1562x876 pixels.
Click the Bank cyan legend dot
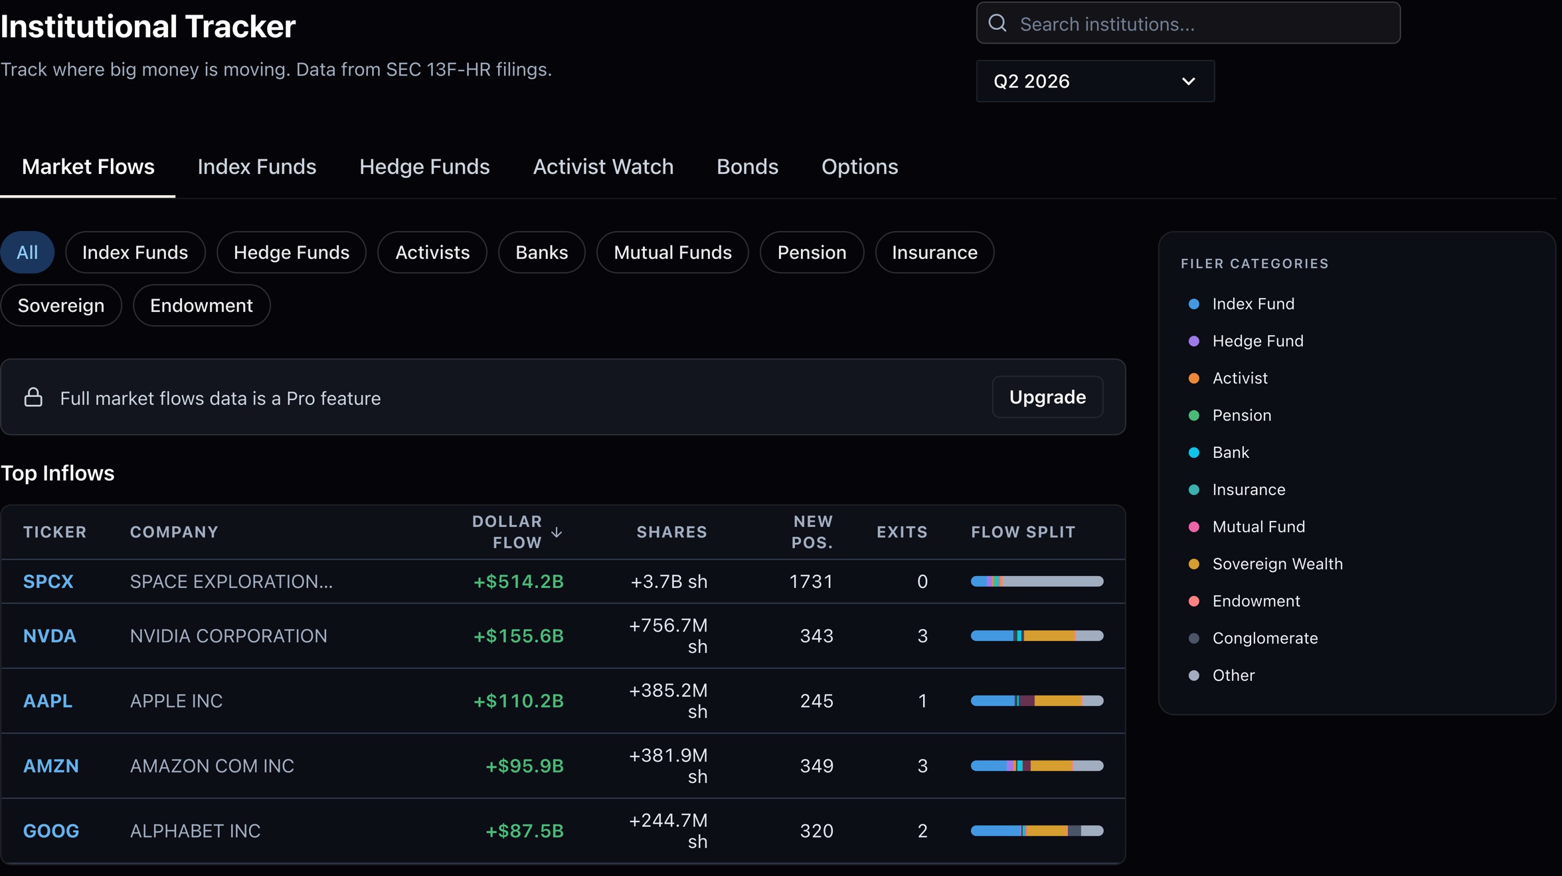1193,453
